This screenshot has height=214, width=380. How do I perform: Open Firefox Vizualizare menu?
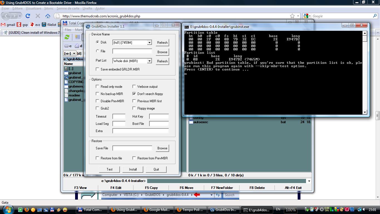[x=33, y=8]
